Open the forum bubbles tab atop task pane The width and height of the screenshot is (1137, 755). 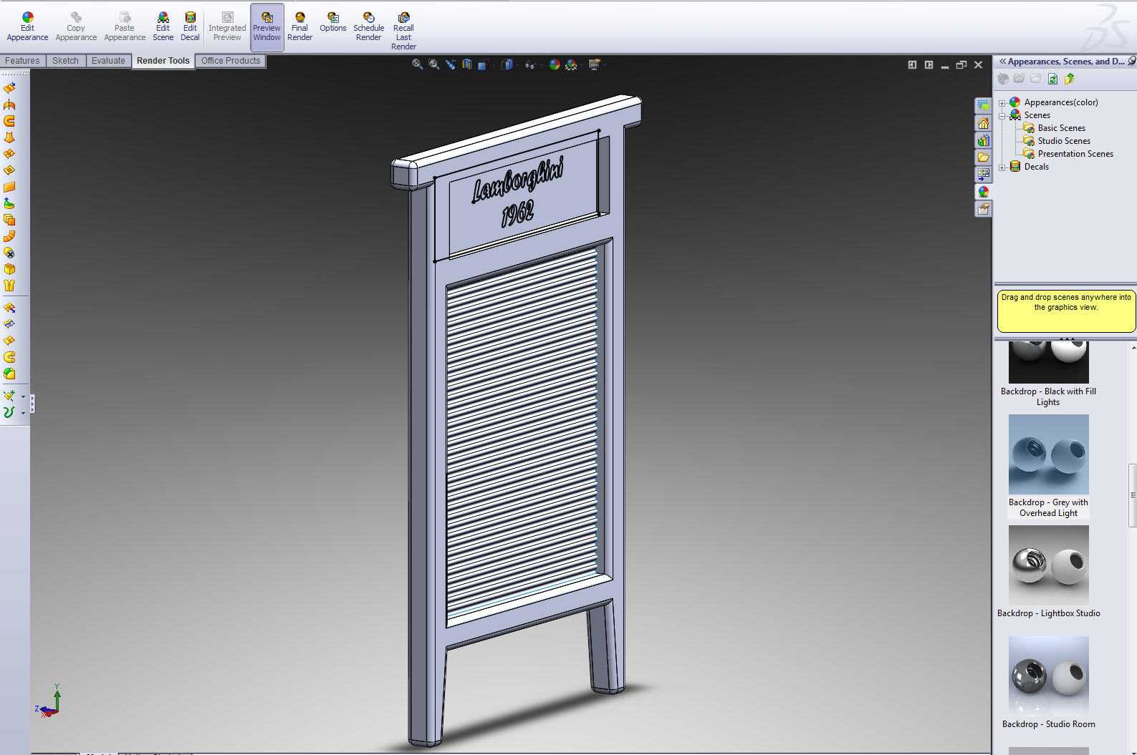pos(983,106)
